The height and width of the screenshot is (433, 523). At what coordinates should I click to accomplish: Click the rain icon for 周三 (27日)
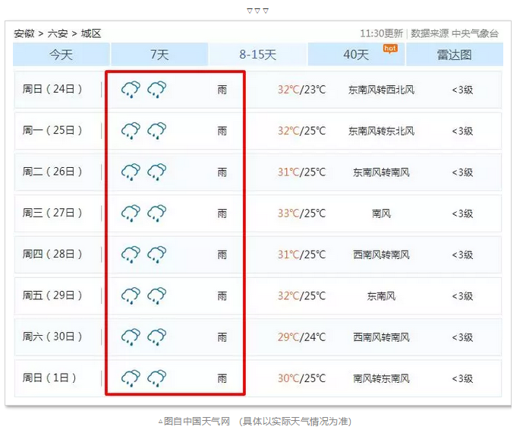(x=131, y=213)
